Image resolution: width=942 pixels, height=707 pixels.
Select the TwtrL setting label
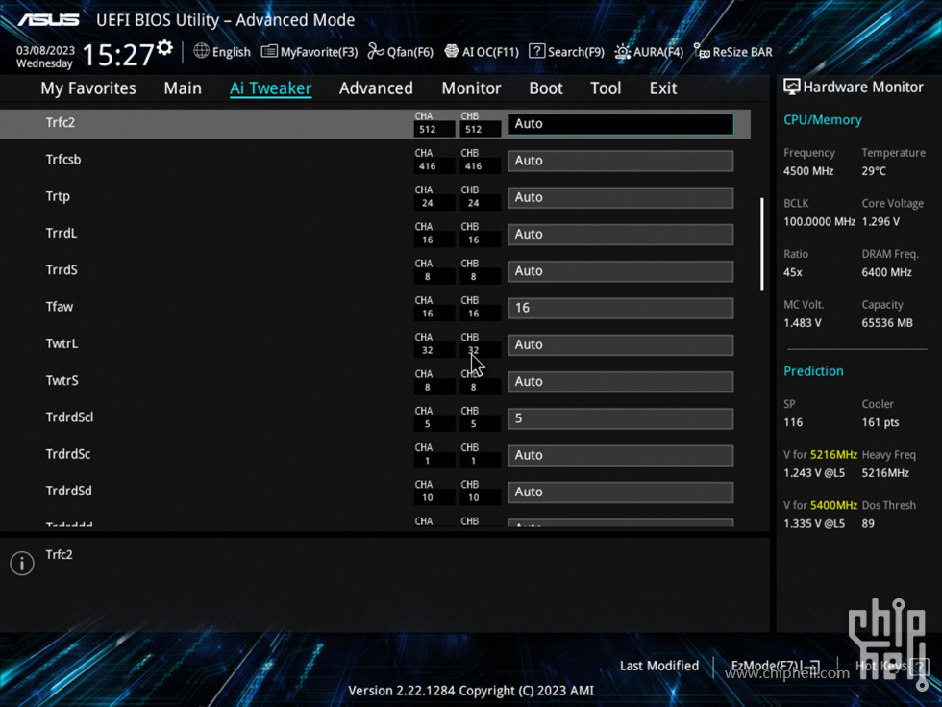point(62,343)
